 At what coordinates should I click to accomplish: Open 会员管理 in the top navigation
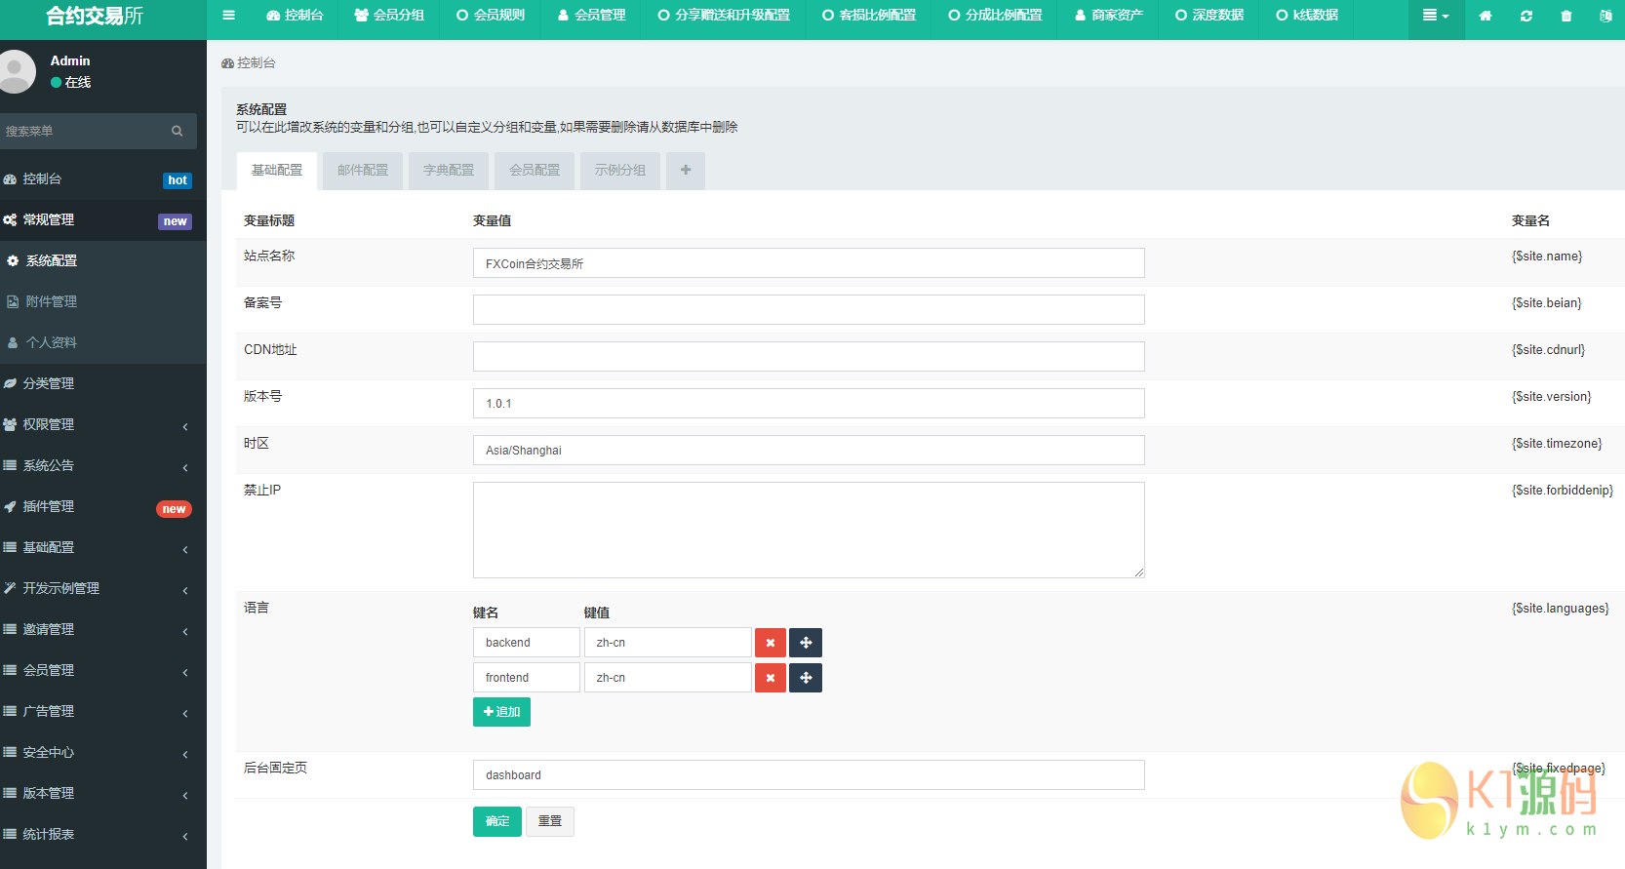[592, 16]
